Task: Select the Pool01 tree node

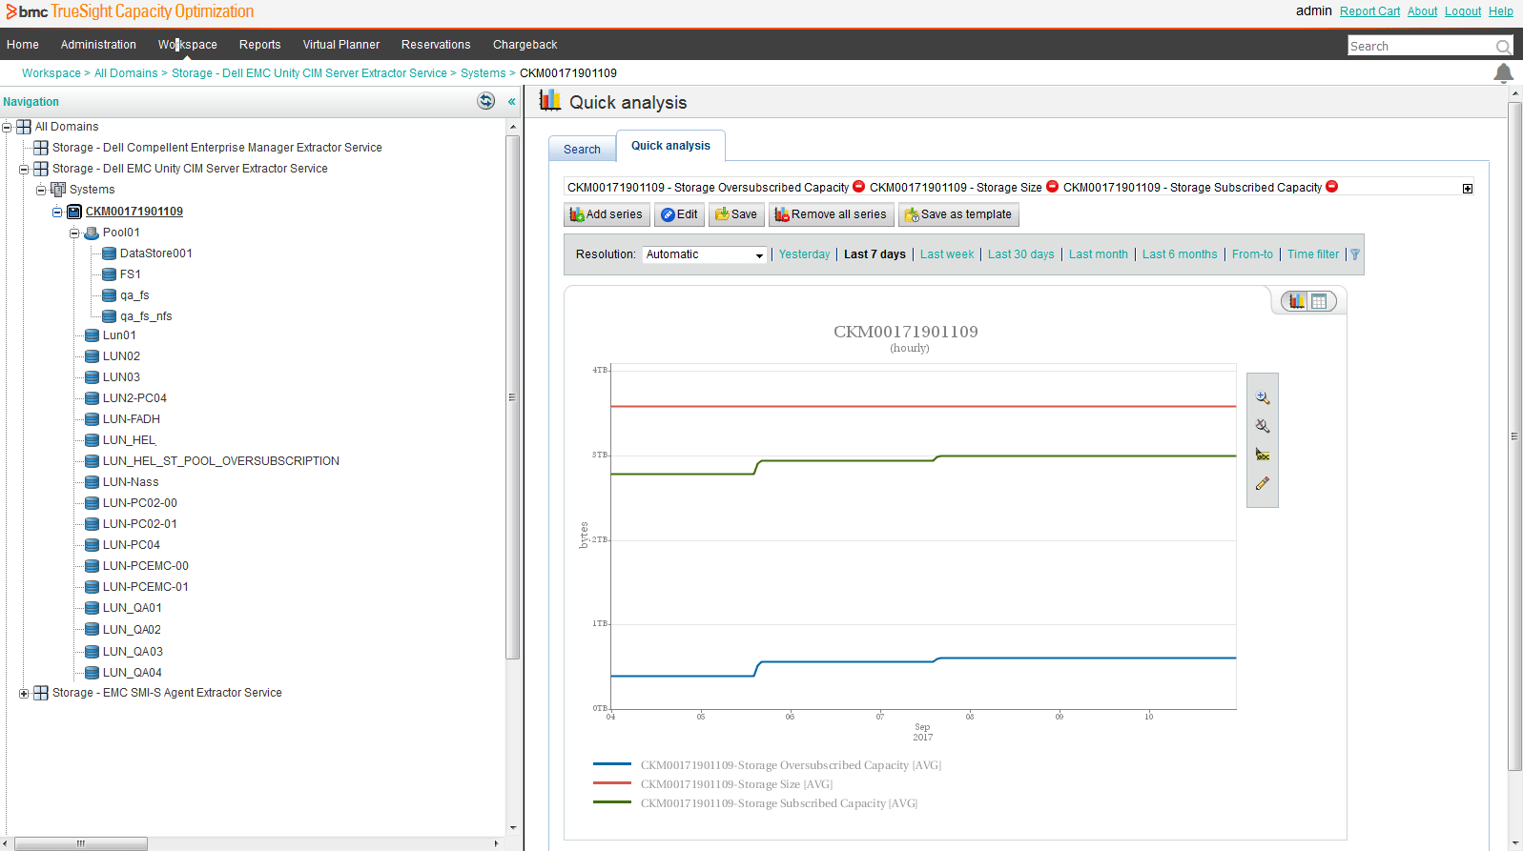Action: tap(121, 233)
